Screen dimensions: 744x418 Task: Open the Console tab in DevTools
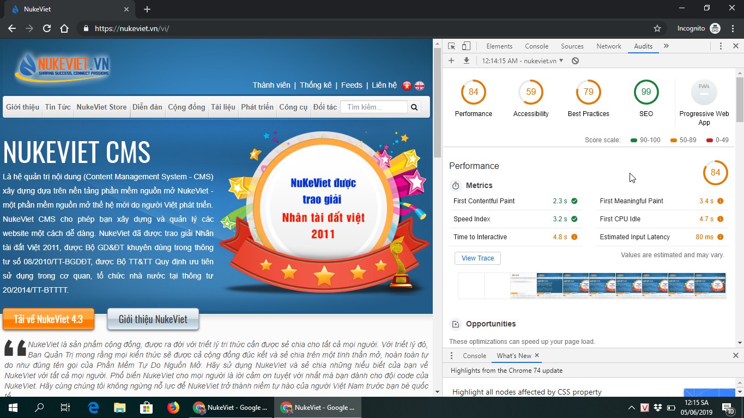coord(537,46)
